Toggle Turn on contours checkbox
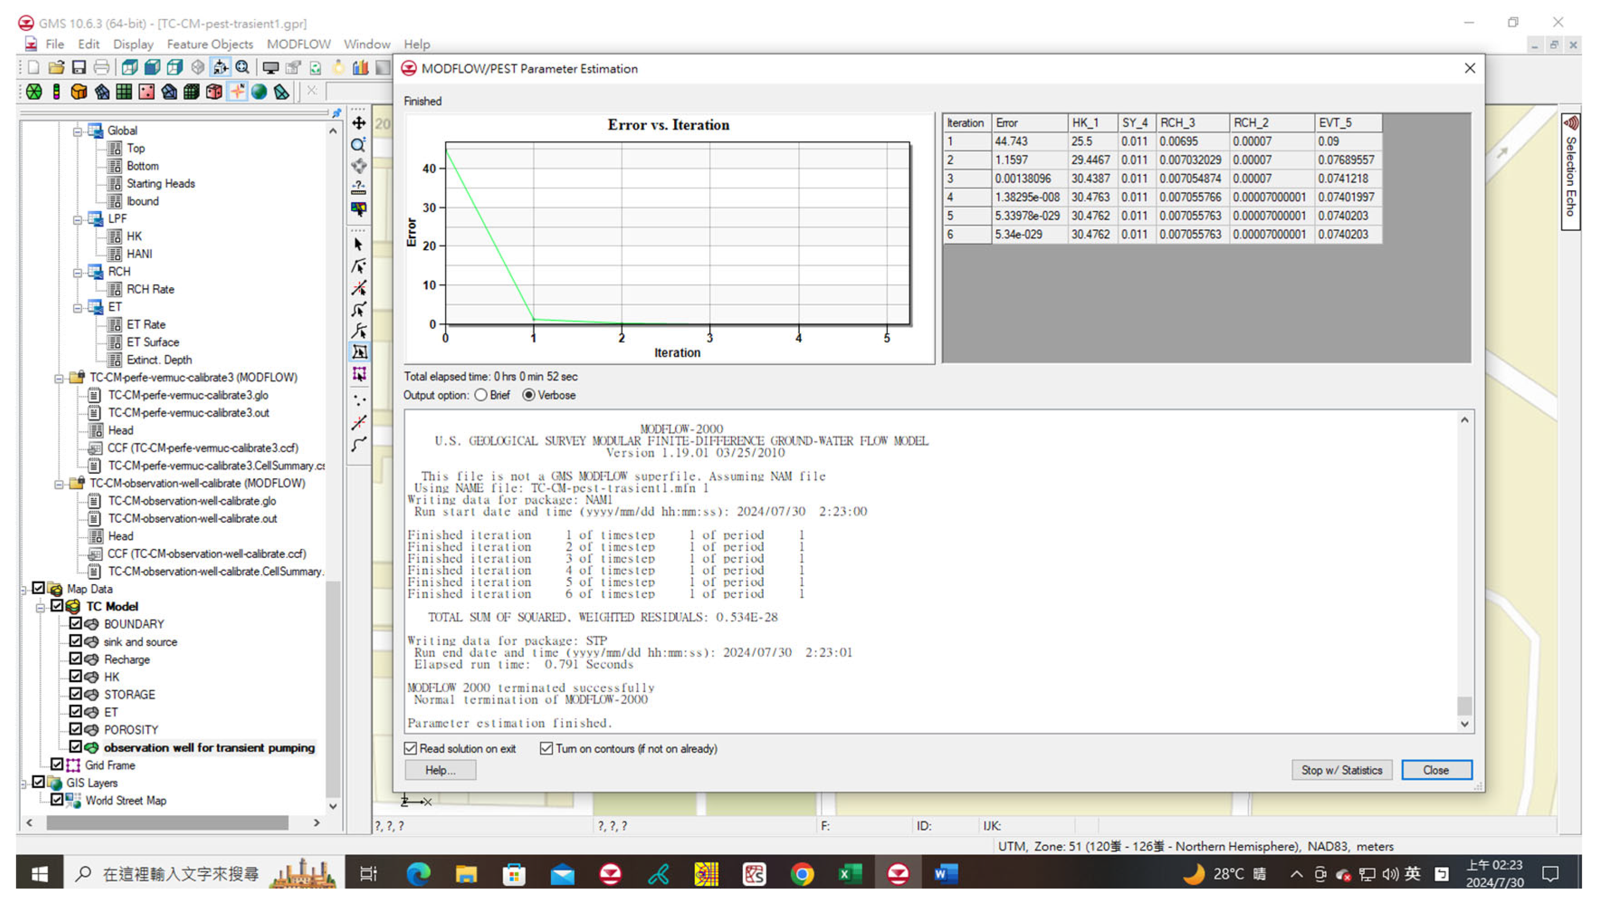1602x913 pixels. [547, 749]
